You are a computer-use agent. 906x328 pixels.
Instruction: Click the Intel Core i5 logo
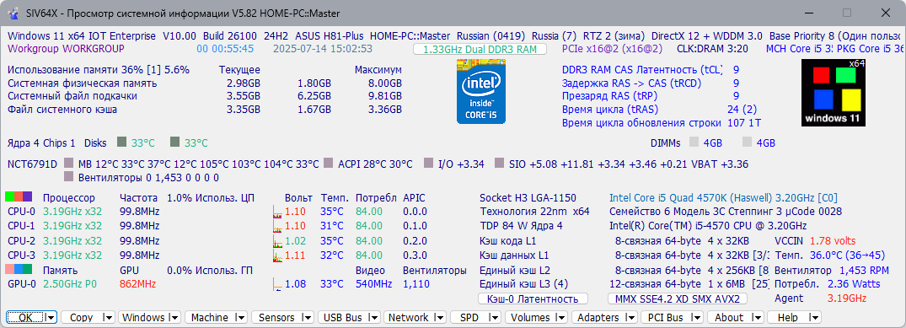480,90
